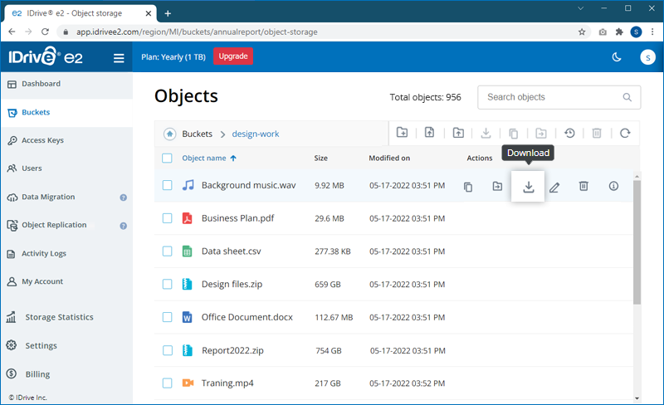Viewport: 664px width, 405px height.
Task: Click the upload file toolbar icon
Action: (430, 133)
